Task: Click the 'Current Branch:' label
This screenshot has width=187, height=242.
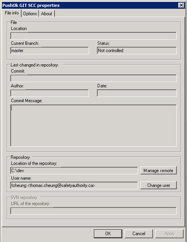Action: [x=25, y=43]
